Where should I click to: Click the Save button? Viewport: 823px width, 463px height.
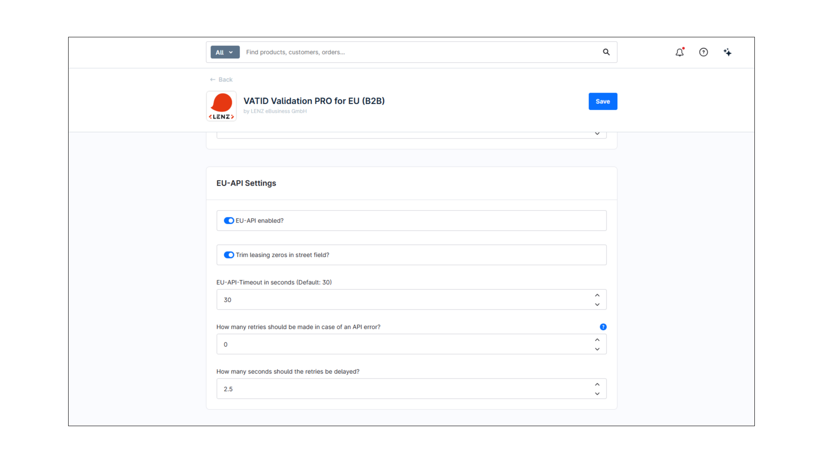pyautogui.click(x=603, y=101)
